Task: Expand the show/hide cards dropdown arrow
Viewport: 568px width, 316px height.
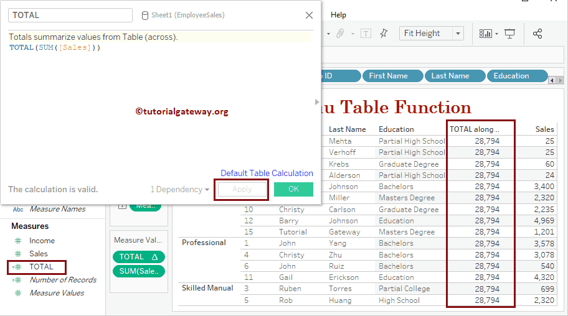Action: point(496,34)
